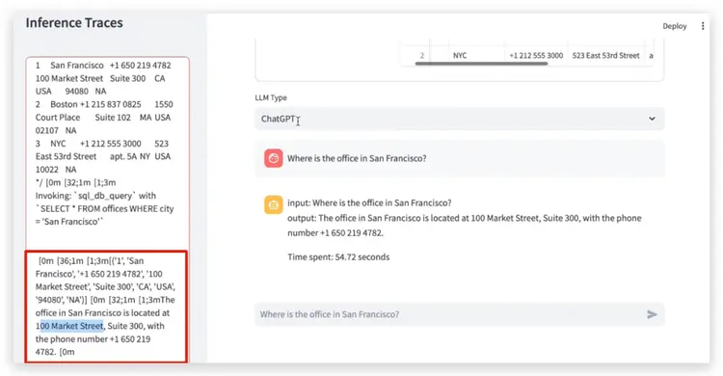Click the user message about San Francisco office
The image size is (723, 376).
(x=357, y=158)
